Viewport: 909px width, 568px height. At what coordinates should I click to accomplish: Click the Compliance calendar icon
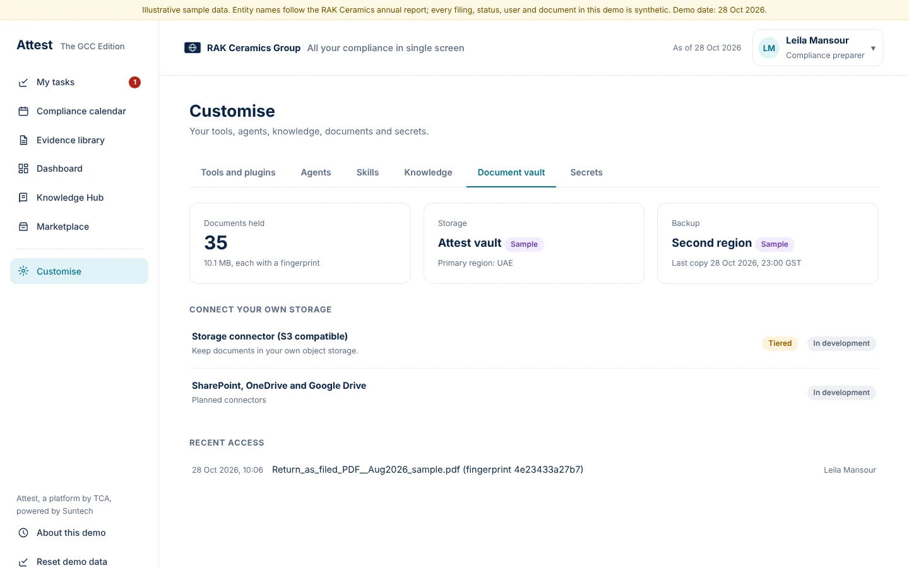pos(23,111)
